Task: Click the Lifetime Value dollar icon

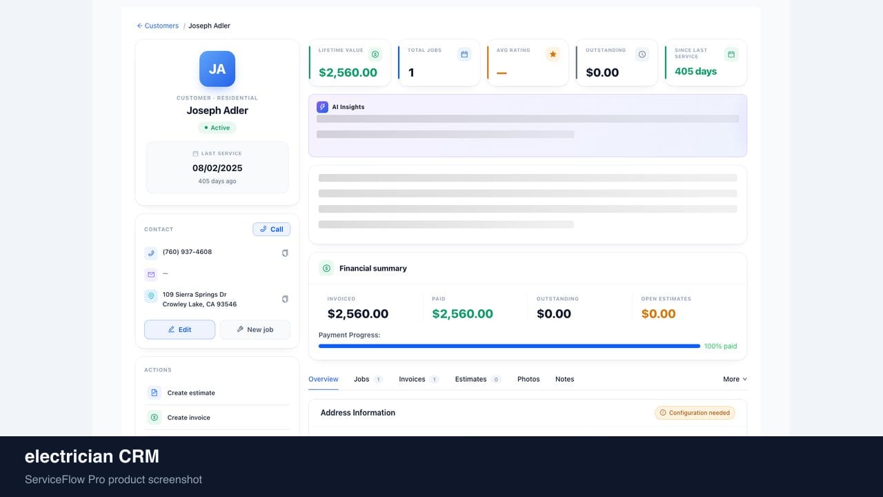Action: (375, 54)
